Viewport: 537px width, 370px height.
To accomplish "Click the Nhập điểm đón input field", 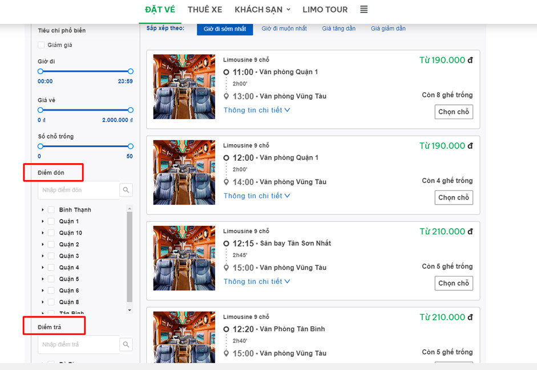I will [79, 190].
